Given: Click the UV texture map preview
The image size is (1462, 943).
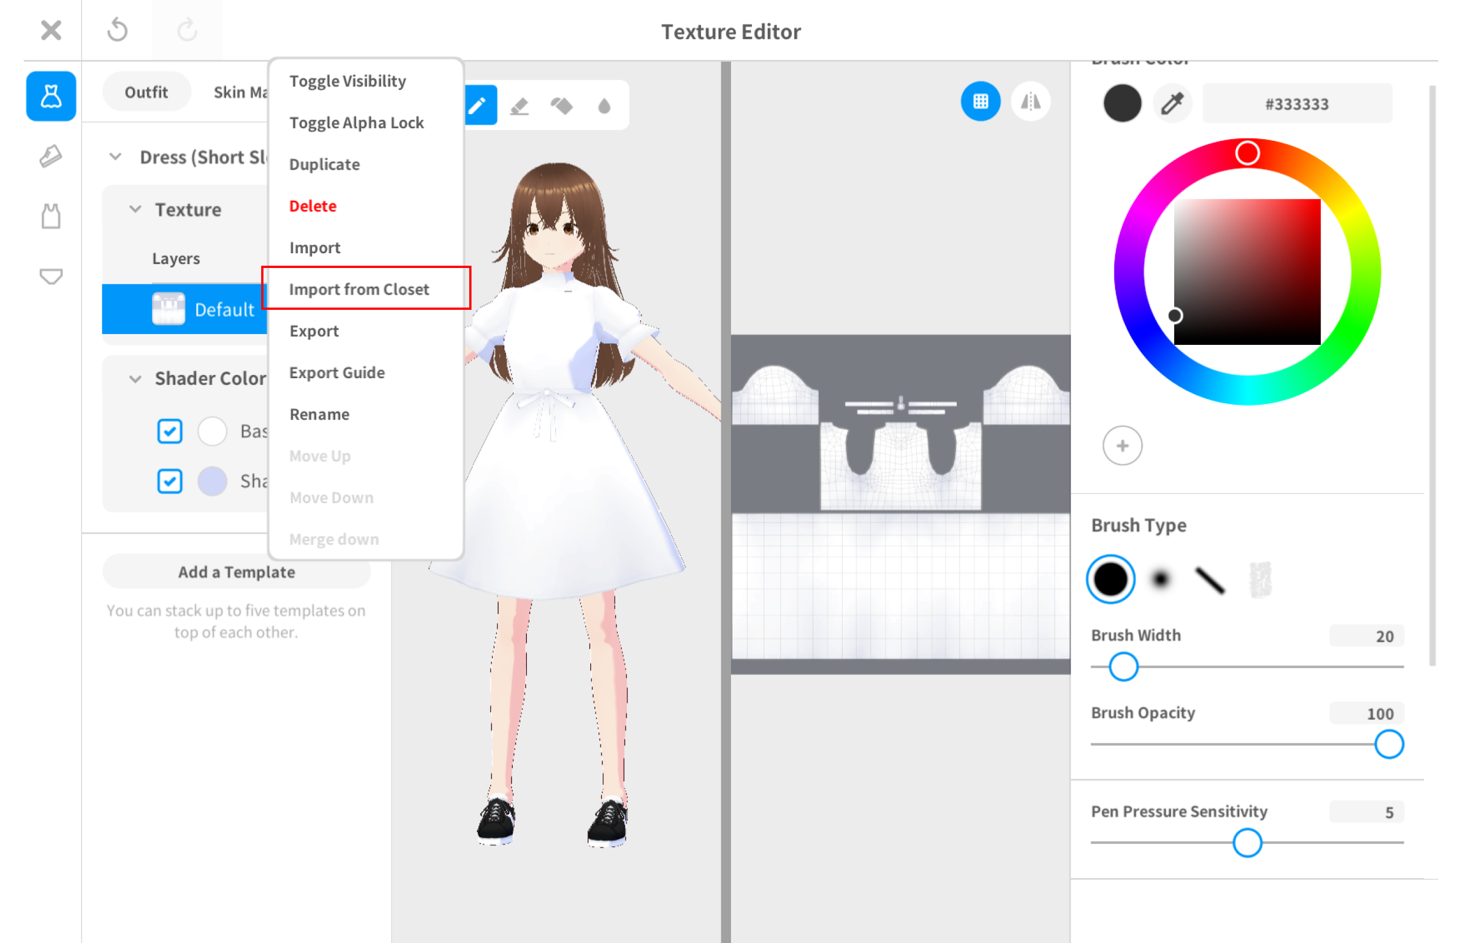Looking at the screenshot, I should coord(901,504).
